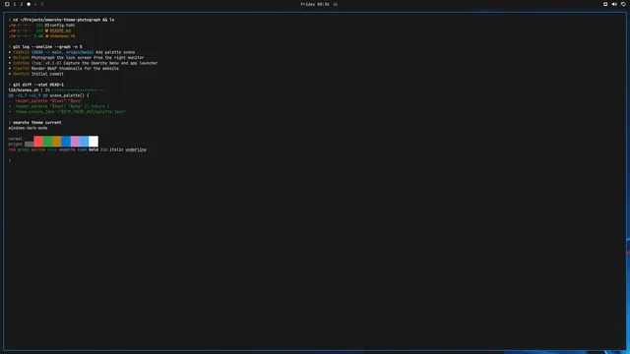The image size is (630, 354).
Task: Click the light blue cyan palette swatch
Action: [84, 142]
